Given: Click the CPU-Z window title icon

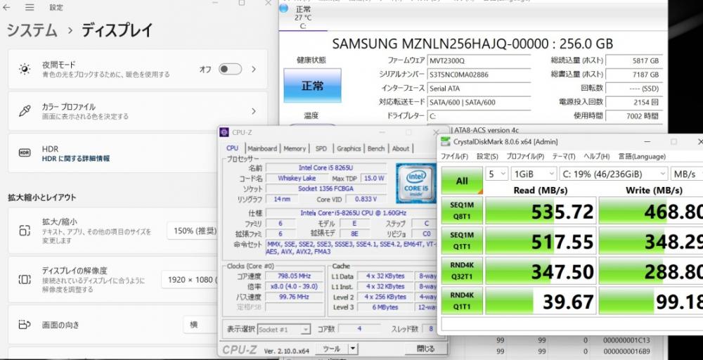Looking at the screenshot, I should pos(224,132).
